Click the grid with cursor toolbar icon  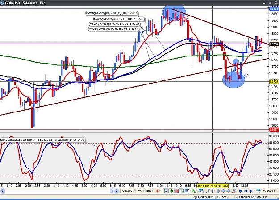[x=182, y=191]
